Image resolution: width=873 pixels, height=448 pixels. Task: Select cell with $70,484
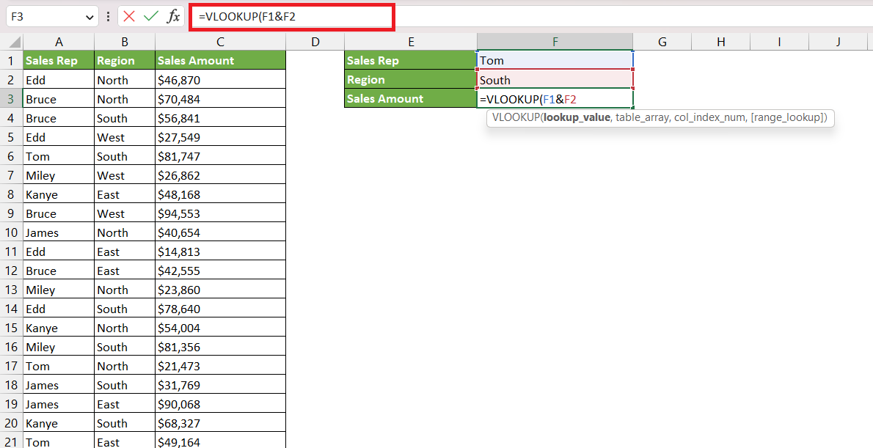[221, 99]
